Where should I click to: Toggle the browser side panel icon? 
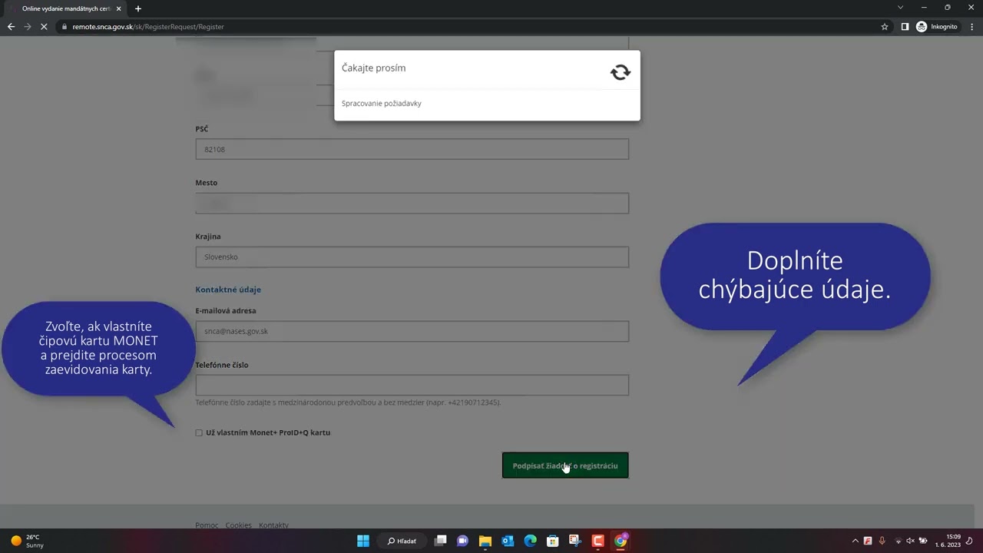[x=905, y=26]
